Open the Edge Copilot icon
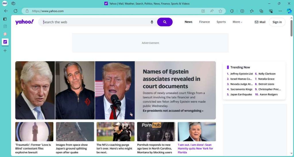 [x=289, y=11]
